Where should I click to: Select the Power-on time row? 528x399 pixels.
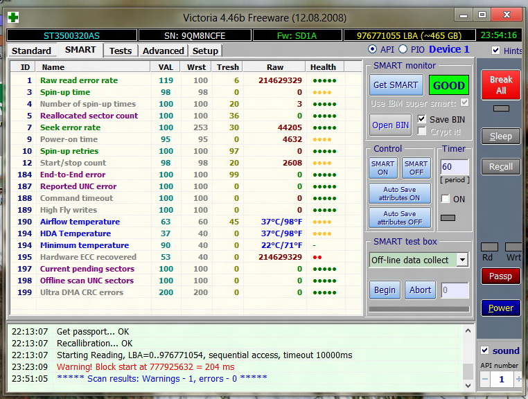(186, 139)
